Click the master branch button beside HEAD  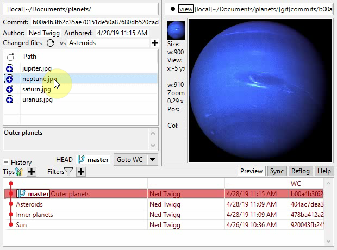point(93,160)
